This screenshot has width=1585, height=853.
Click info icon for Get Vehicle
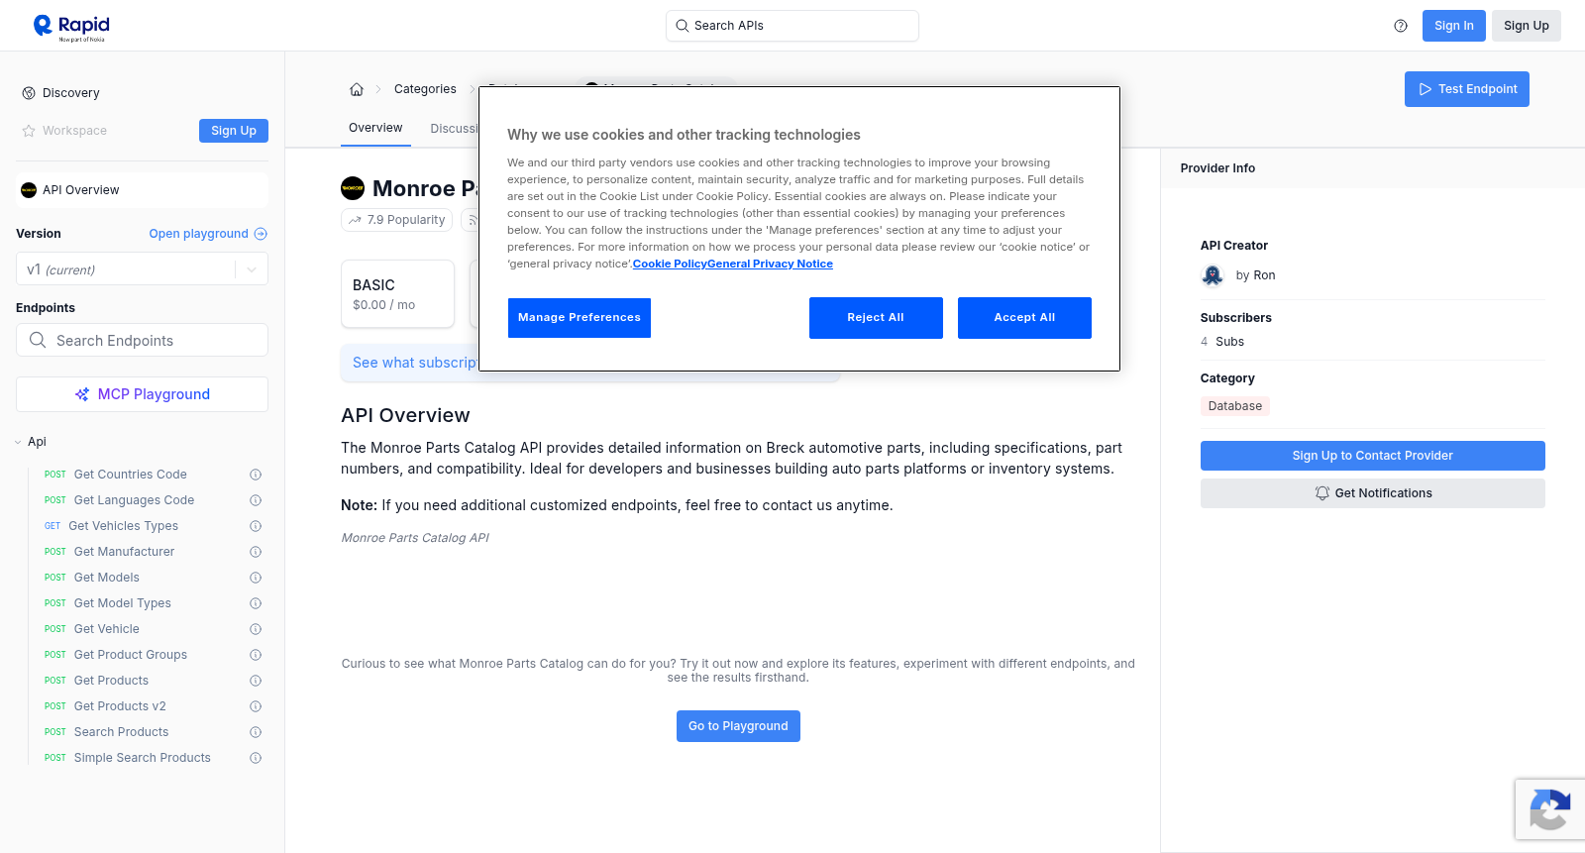[256, 629]
